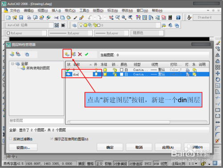Click the Pan Realtime hand icon
This screenshot has width=223, height=168.
(x=111, y=17)
